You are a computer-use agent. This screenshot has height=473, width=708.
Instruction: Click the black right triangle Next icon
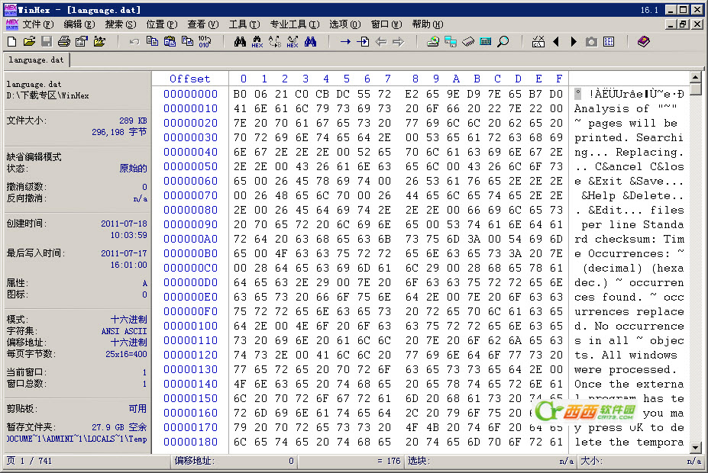click(x=574, y=42)
